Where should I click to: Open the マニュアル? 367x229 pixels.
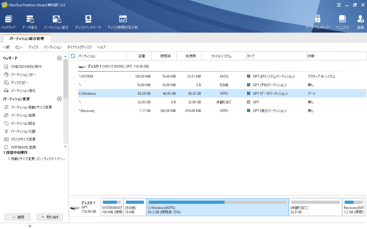tap(342, 22)
